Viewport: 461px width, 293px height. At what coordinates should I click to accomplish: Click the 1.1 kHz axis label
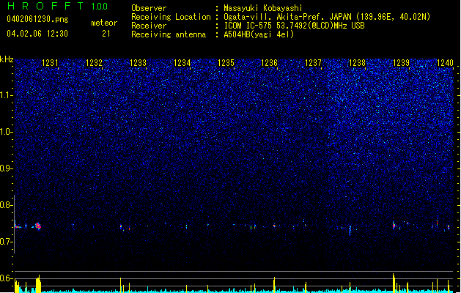(x=7, y=95)
